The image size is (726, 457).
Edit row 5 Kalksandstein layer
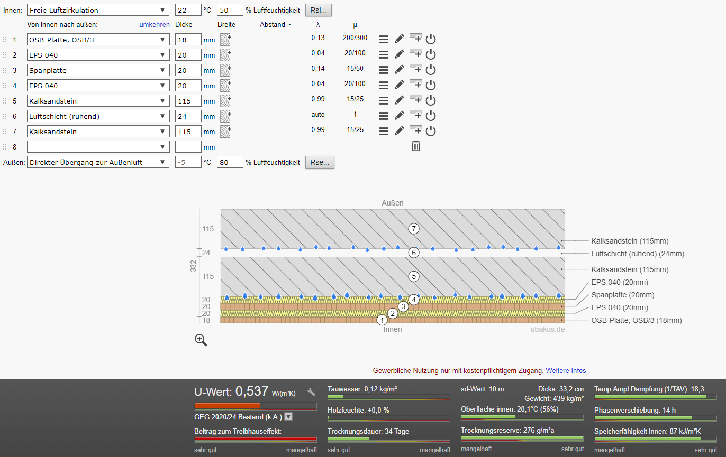coord(400,100)
